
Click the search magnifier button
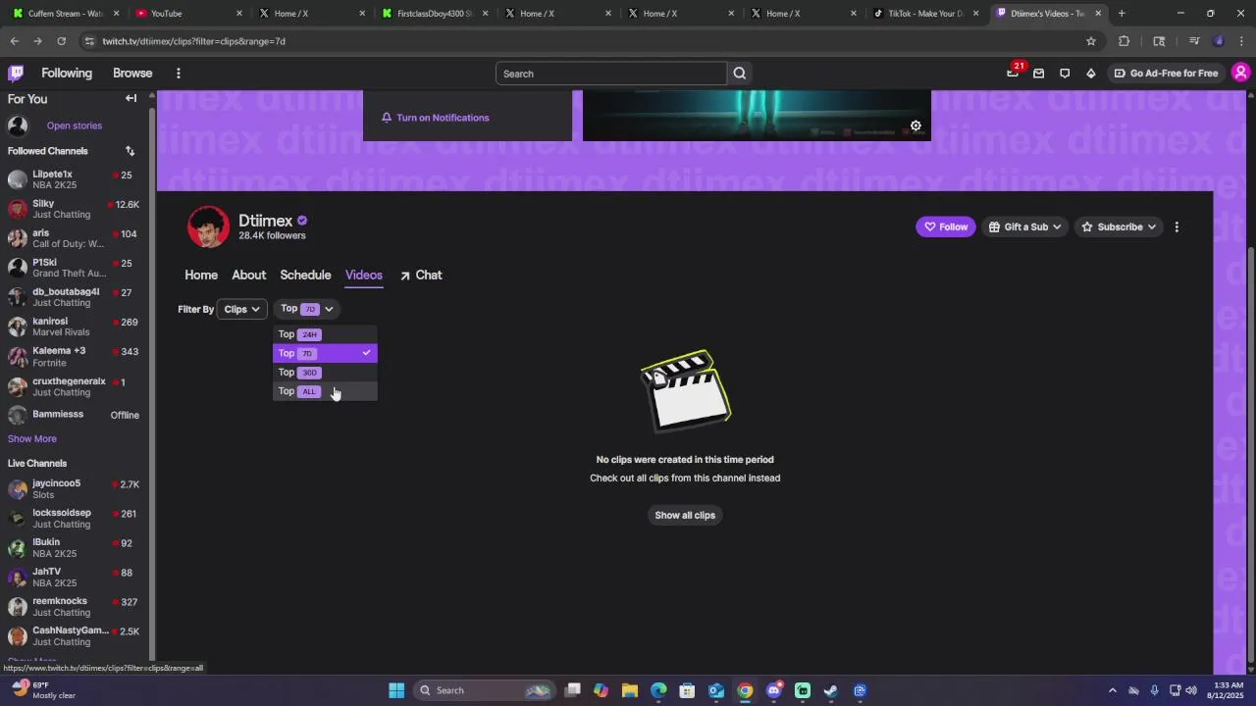tap(740, 74)
